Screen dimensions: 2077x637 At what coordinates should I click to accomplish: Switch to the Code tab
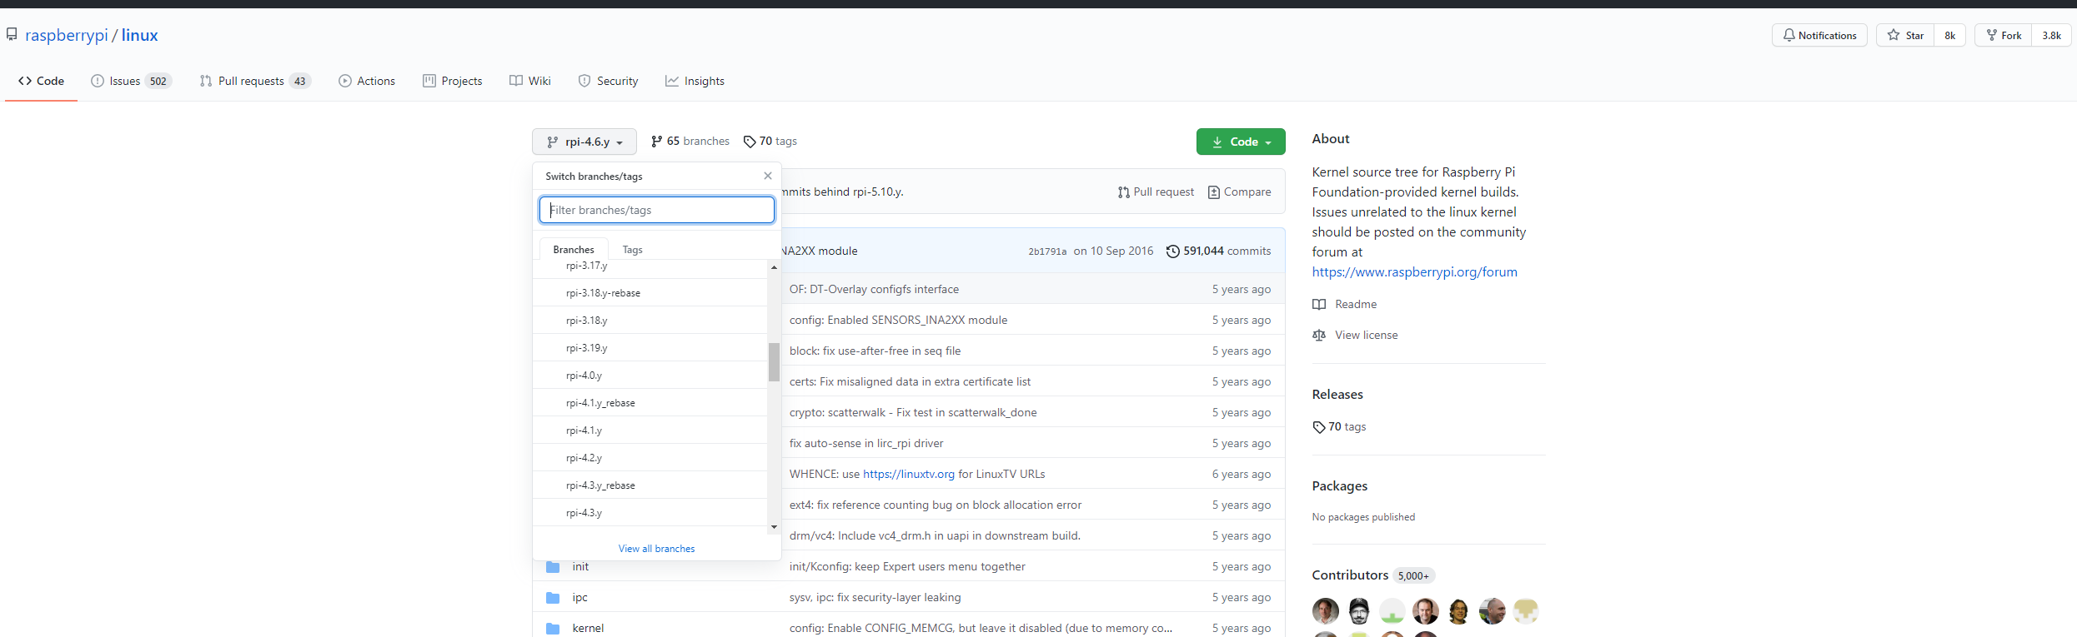[x=41, y=81]
